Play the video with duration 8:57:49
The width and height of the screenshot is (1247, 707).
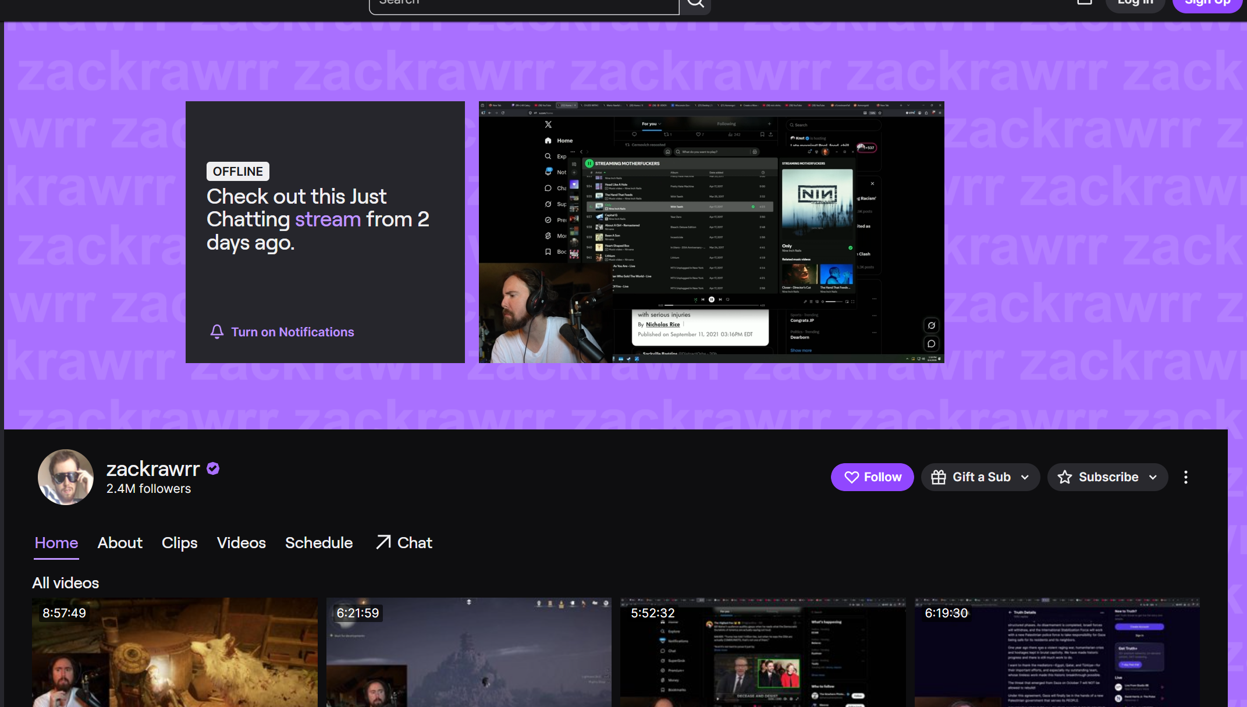(x=175, y=652)
